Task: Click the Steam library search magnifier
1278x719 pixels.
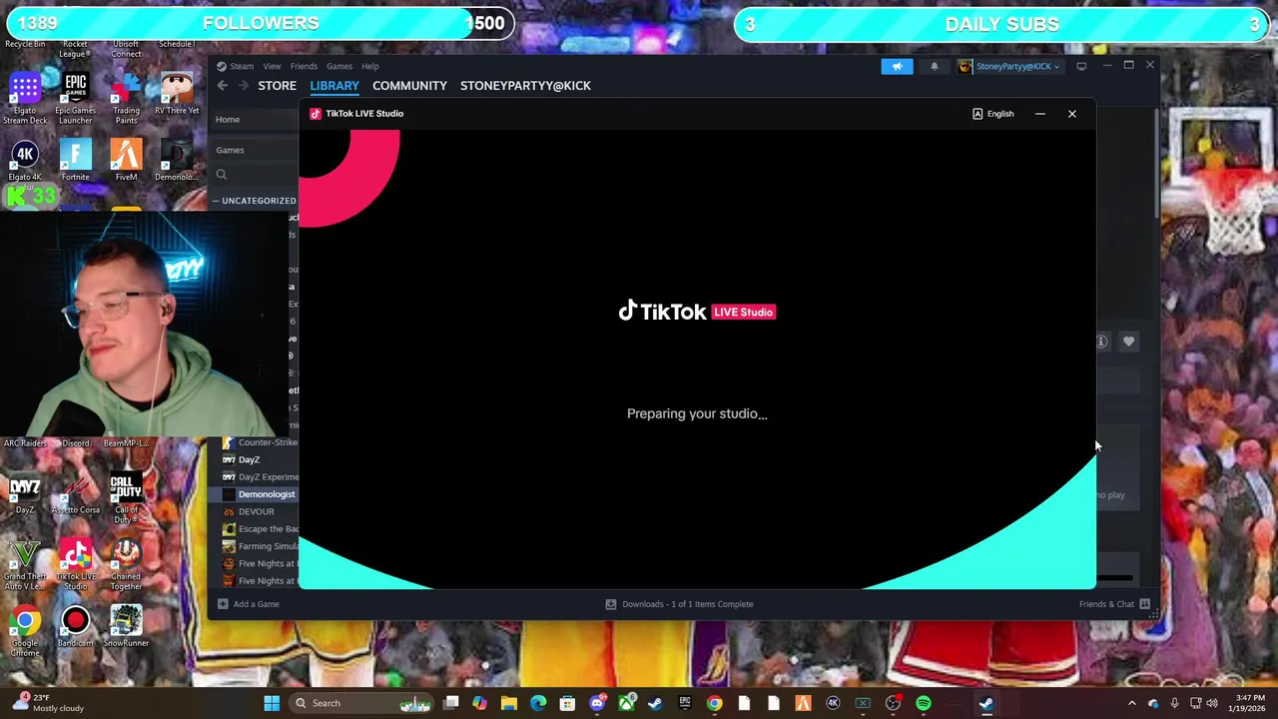Action: pos(222,175)
